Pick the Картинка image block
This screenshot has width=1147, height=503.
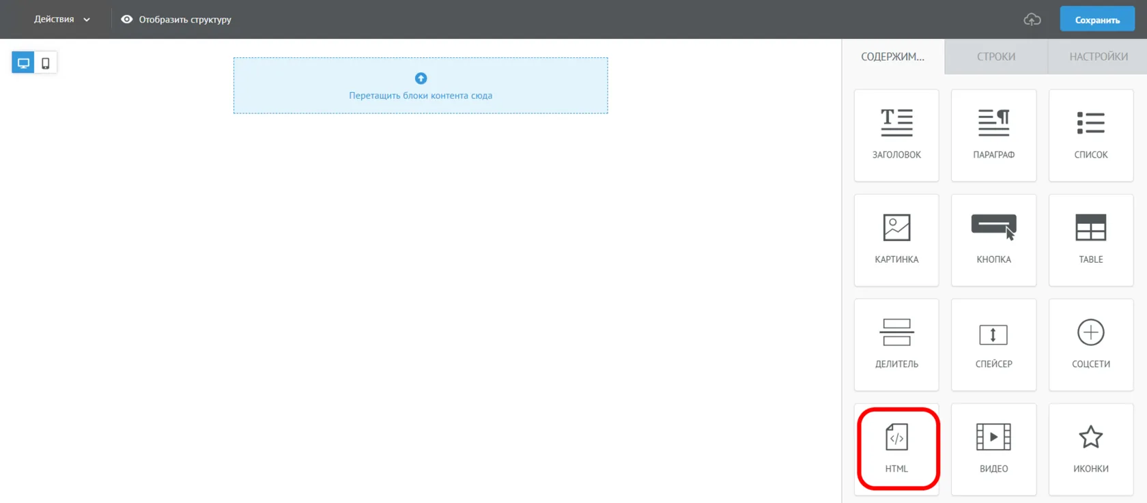(x=896, y=240)
